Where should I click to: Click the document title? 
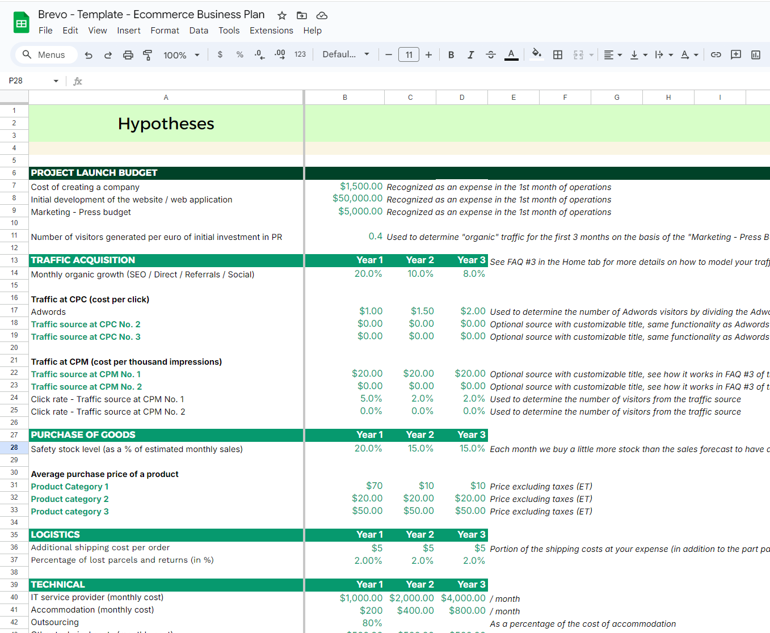coord(152,15)
